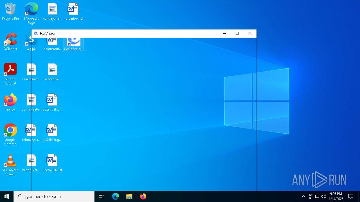Viewport: 360px width, 202px height.
Task: Open network settings tray icon
Action: pos(317,196)
